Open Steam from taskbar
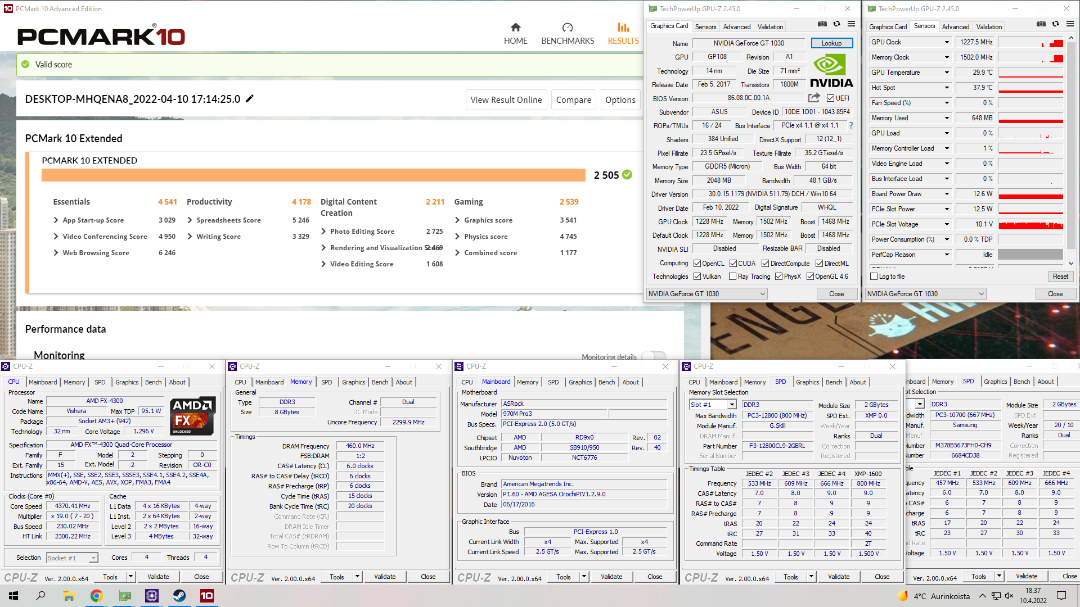 [179, 596]
